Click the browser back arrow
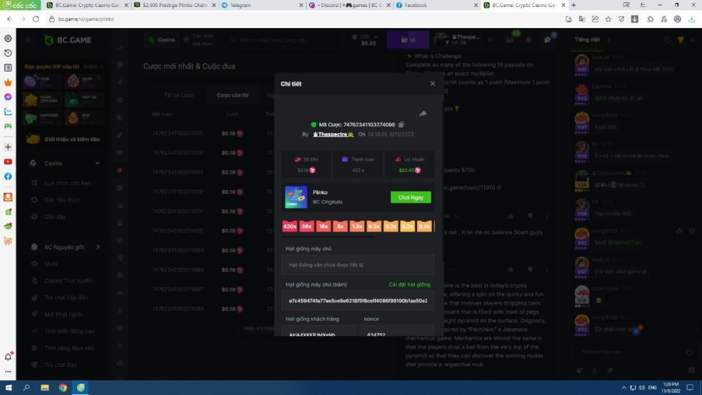The height and width of the screenshot is (395, 702). coord(9,19)
